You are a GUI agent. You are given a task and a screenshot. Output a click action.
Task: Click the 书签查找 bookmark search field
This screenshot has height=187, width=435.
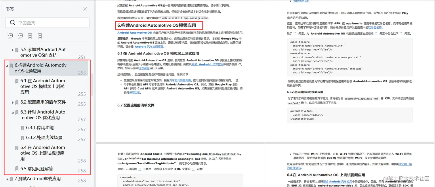(47, 23)
